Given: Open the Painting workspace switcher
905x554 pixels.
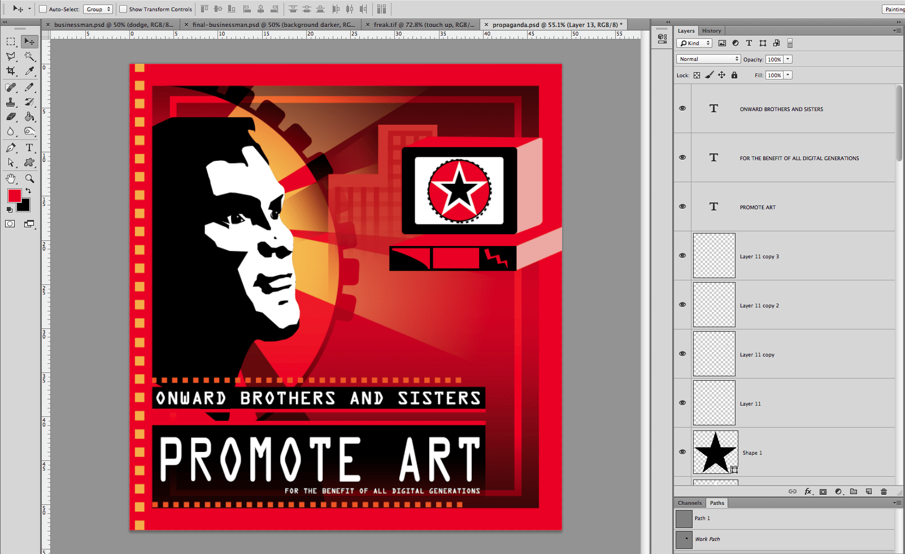Looking at the screenshot, I should coord(894,9).
